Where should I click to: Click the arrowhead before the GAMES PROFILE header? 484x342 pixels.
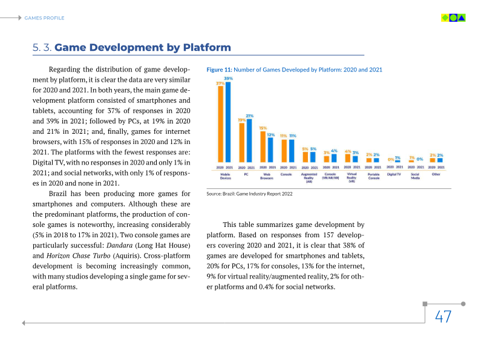click(x=19, y=18)
